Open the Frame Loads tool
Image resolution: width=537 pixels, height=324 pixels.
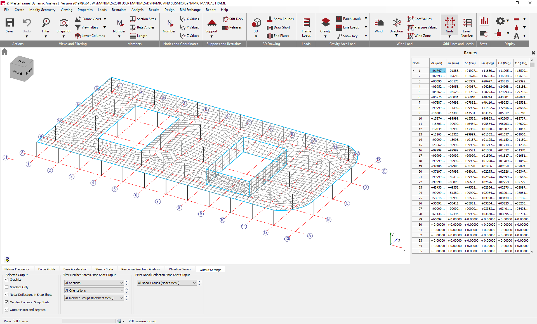pyautogui.click(x=306, y=23)
